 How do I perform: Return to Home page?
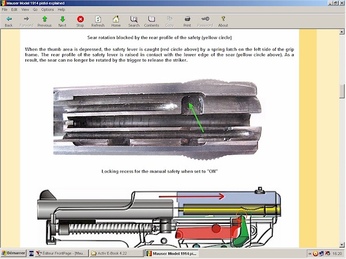pos(116,21)
